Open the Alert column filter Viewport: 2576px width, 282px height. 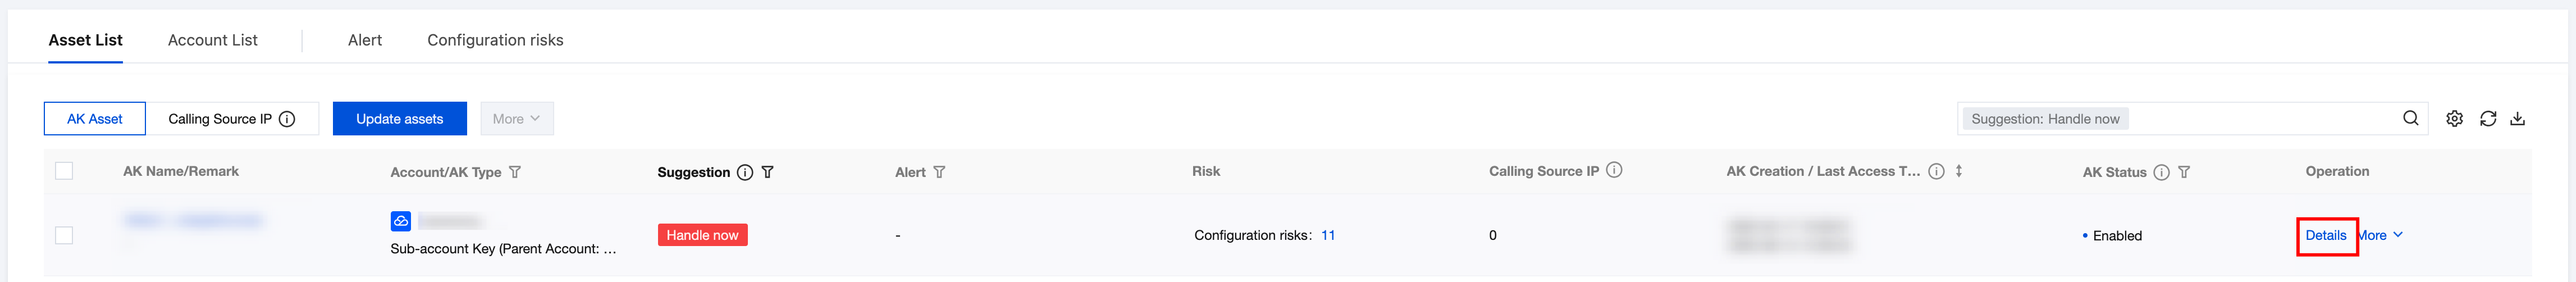939,172
